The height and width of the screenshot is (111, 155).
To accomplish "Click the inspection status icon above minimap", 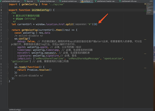I will click(145, 4).
